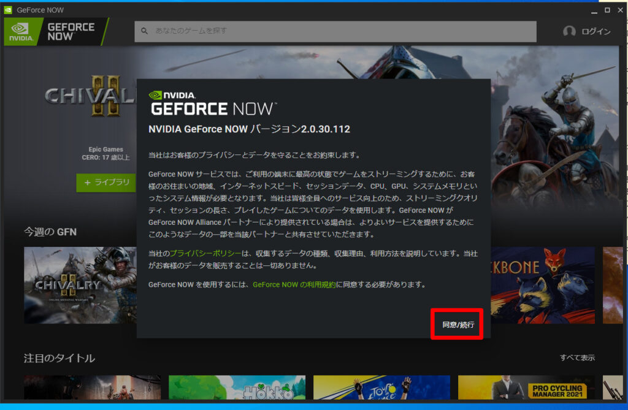
Task: Open GeForce NOW の利用規約 link
Action: 294,285
